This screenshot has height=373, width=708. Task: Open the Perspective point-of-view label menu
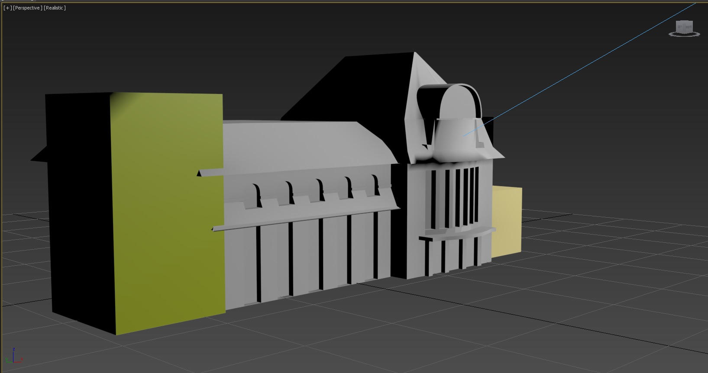pos(28,8)
